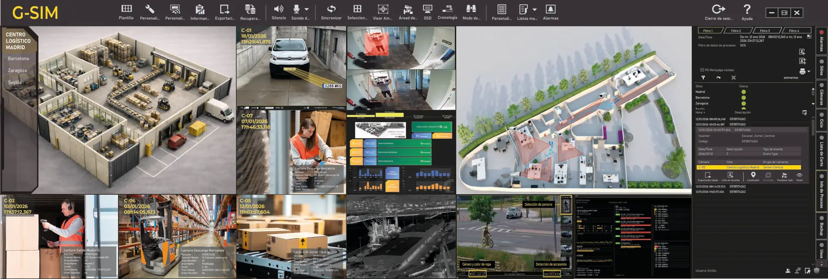The height and width of the screenshot is (279, 828).
Task: Open the Info de Proceso side tab
Action: coord(822,191)
